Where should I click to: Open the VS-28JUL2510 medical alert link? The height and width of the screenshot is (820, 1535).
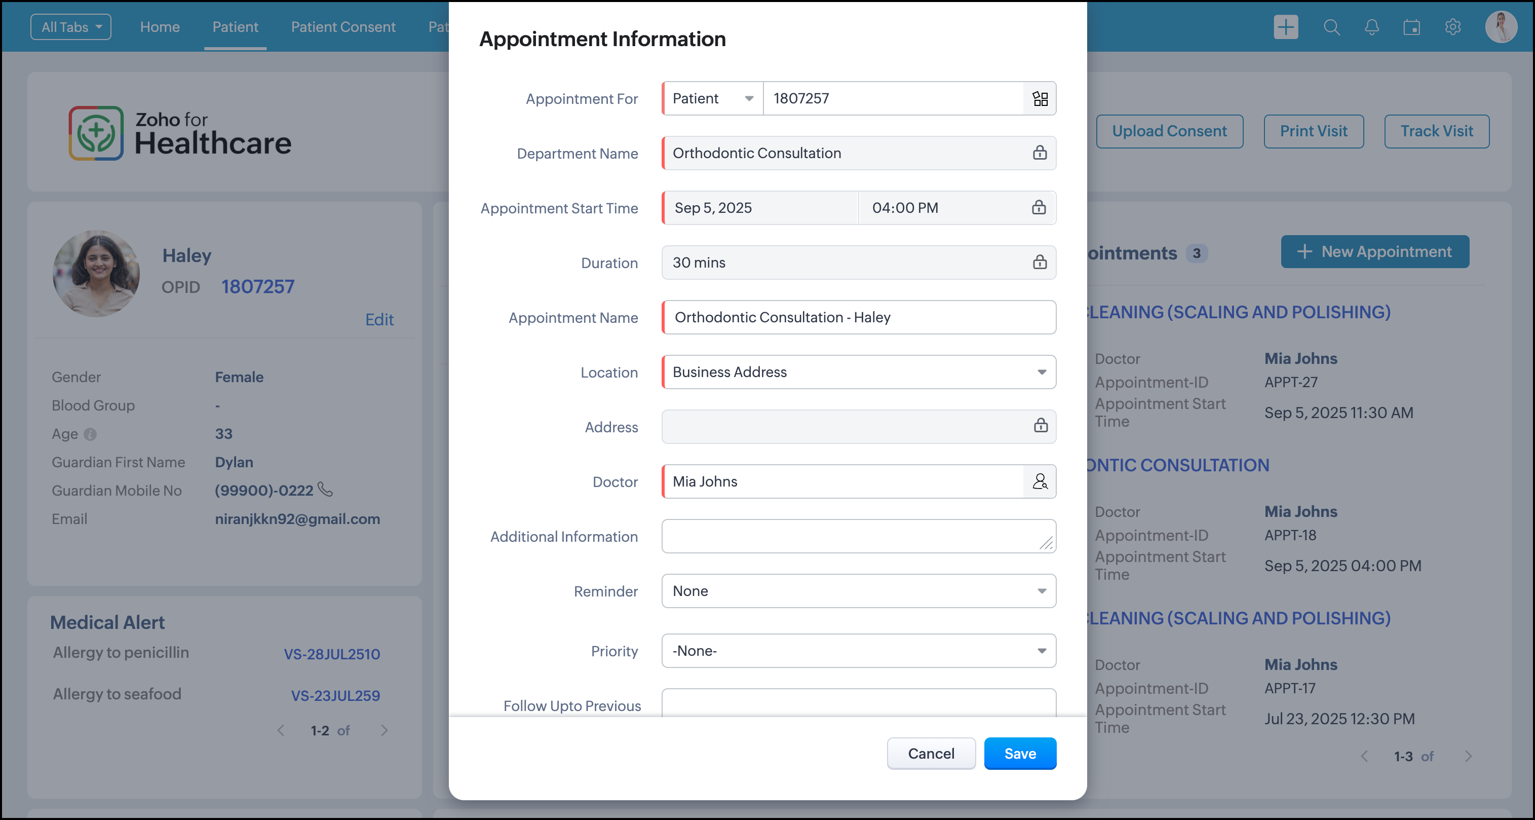point(332,654)
